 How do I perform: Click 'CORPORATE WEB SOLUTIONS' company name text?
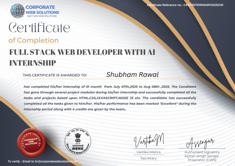(x=42, y=10)
